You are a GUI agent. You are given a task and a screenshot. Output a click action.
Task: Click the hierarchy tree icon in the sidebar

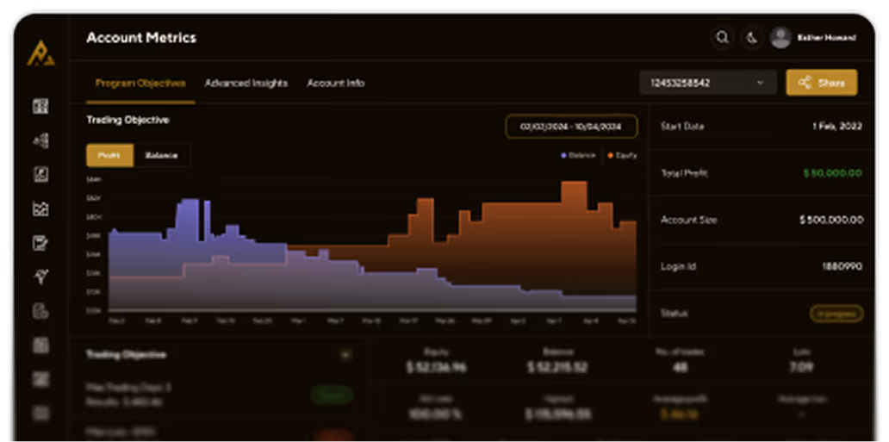click(x=40, y=140)
